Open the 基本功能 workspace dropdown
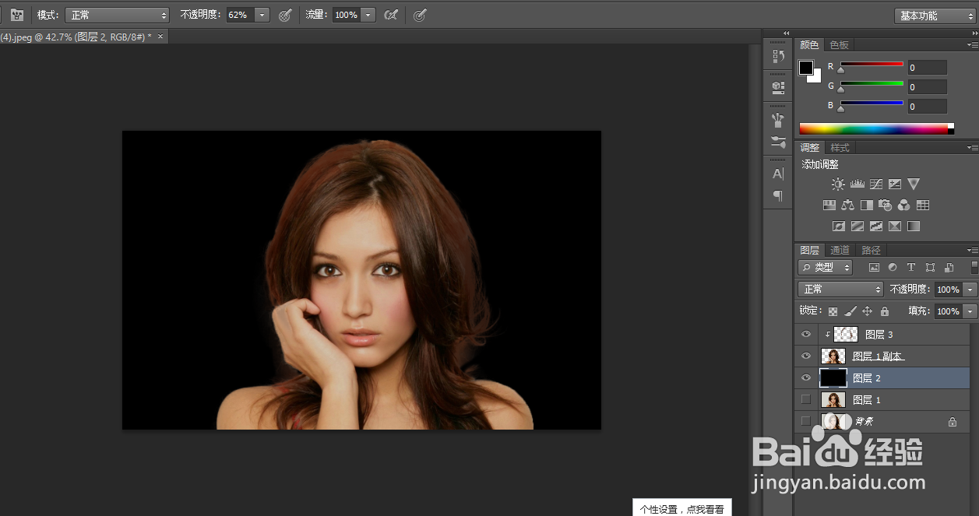 coord(933,16)
